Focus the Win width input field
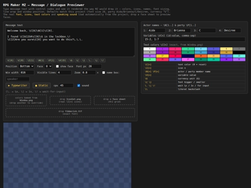Screen dimensions: 251x188 (27, 72)
